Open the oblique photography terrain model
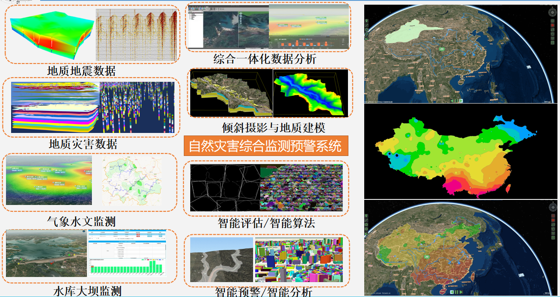The height and width of the screenshot is (297, 560). 231,94
